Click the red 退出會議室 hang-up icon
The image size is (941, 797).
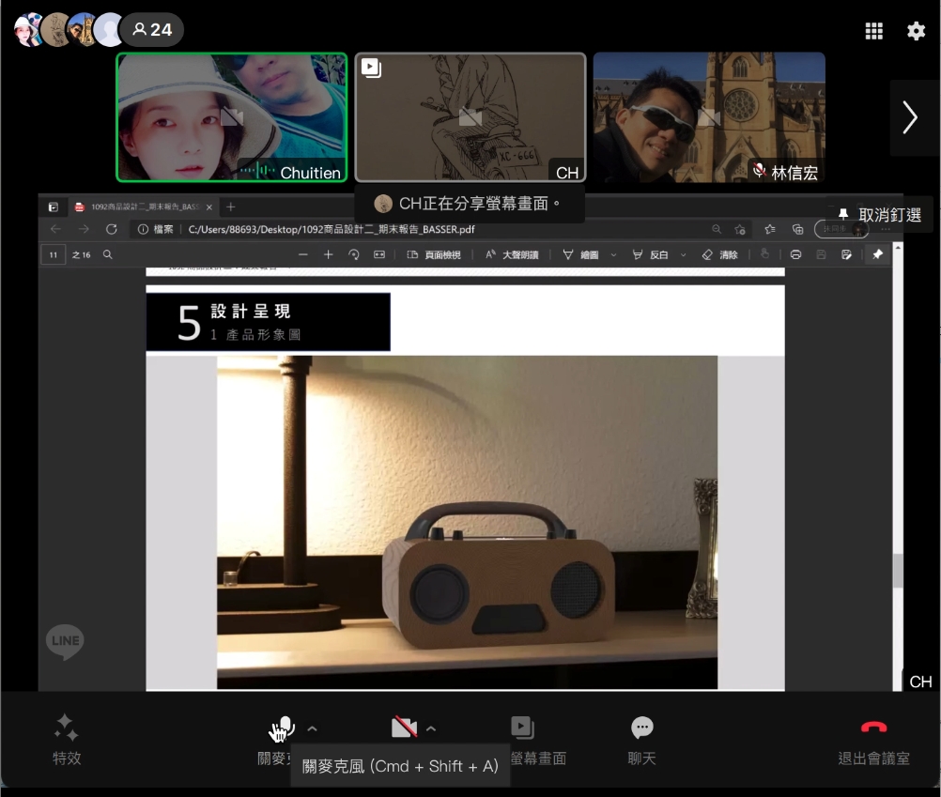(873, 728)
